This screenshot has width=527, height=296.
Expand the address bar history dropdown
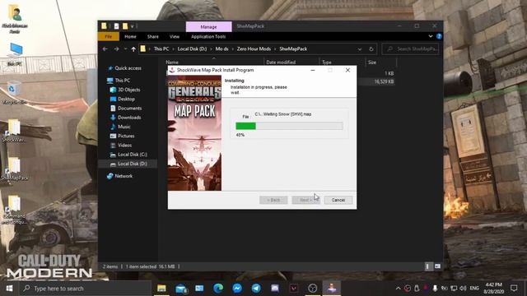point(359,49)
